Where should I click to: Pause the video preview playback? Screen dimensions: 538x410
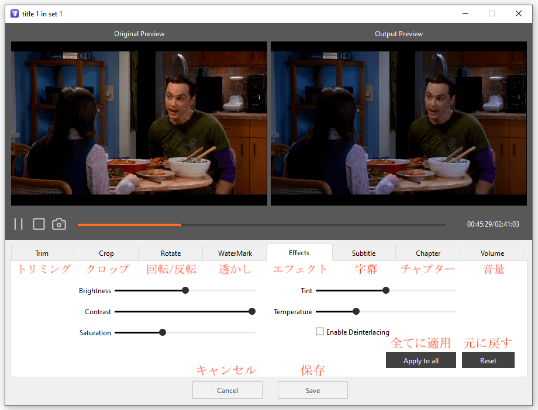click(x=19, y=224)
